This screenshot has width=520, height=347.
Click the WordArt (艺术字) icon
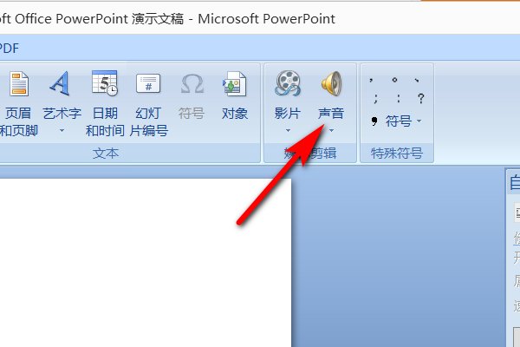[62, 84]
